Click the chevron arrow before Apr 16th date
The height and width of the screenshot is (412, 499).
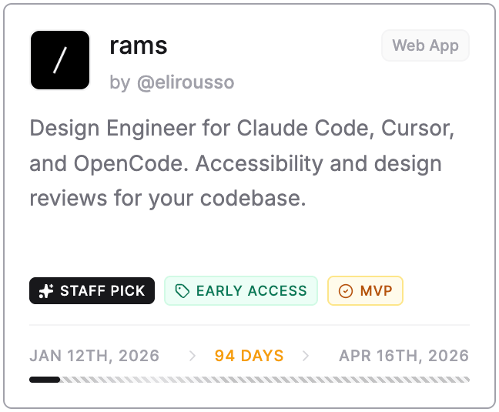[306, 356]
